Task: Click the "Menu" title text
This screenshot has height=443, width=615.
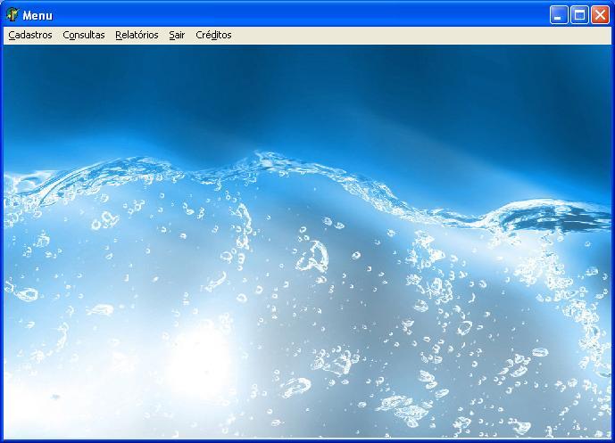Action: 37,15
